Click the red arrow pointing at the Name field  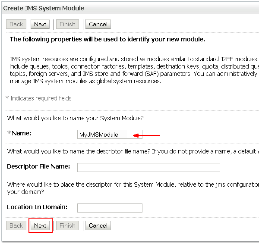[147, 135]
